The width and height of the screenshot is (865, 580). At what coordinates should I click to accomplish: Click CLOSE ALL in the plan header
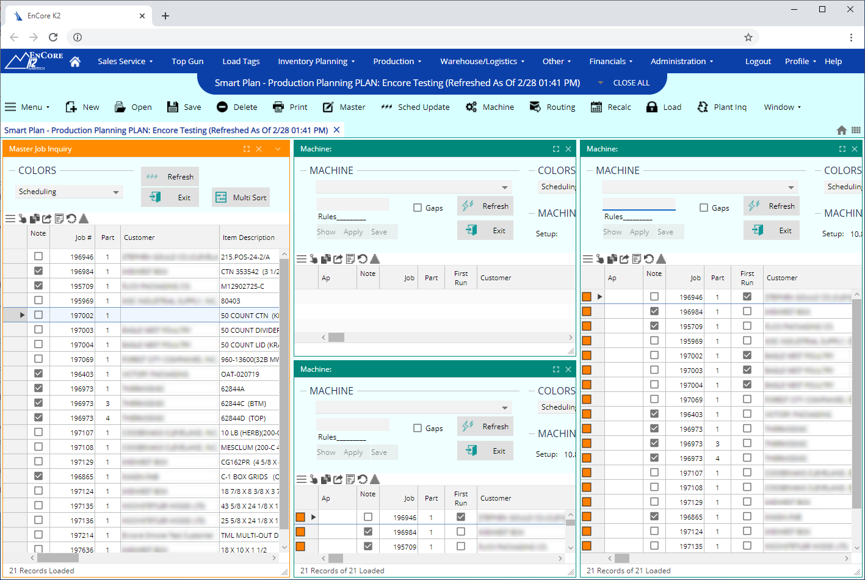[x=631, y=83]
